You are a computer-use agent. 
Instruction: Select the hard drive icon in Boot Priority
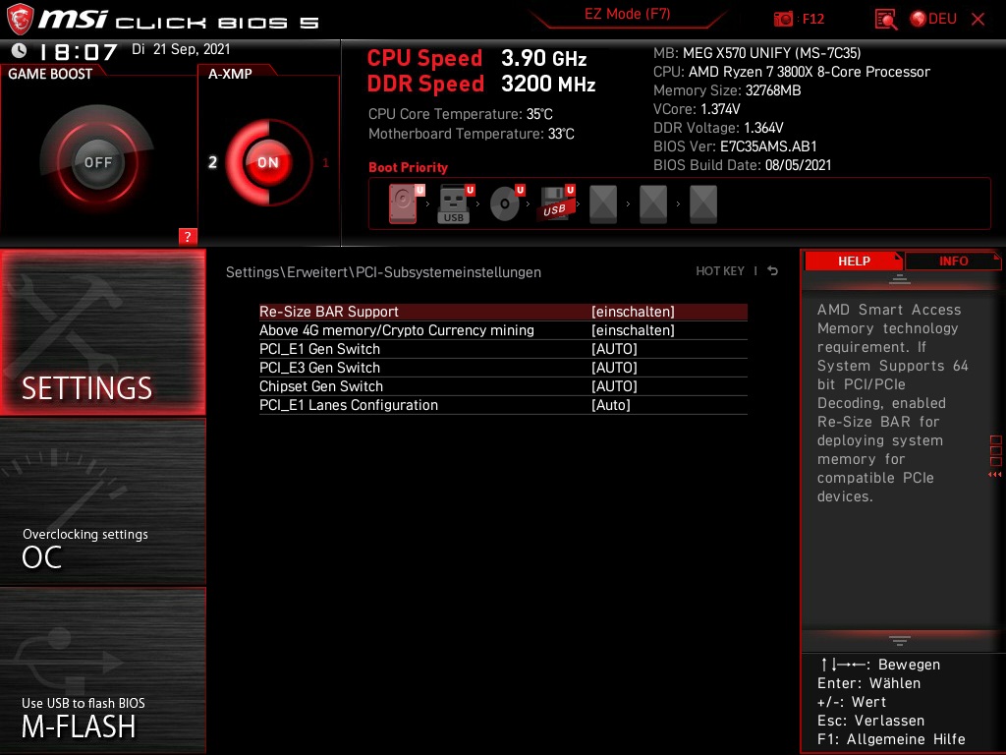point(402,203)
